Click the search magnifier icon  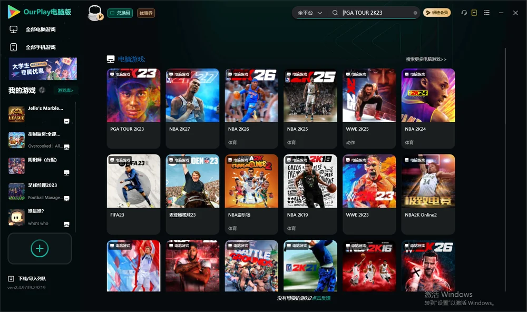click(x=335, y=13)
